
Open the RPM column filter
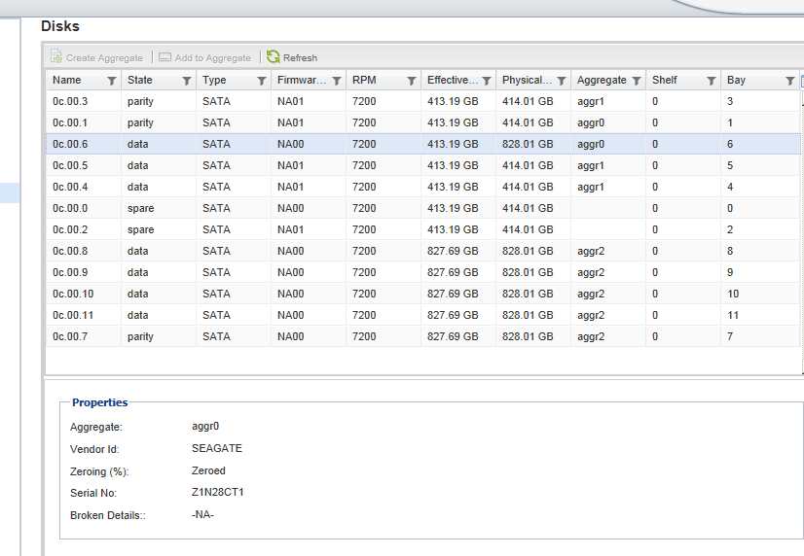click(411, 81)
